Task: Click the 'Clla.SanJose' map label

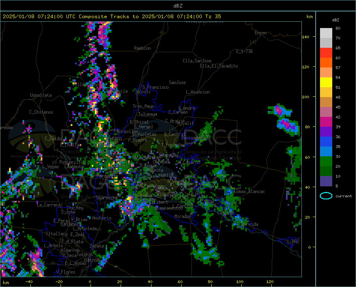Action: [197, 61]
